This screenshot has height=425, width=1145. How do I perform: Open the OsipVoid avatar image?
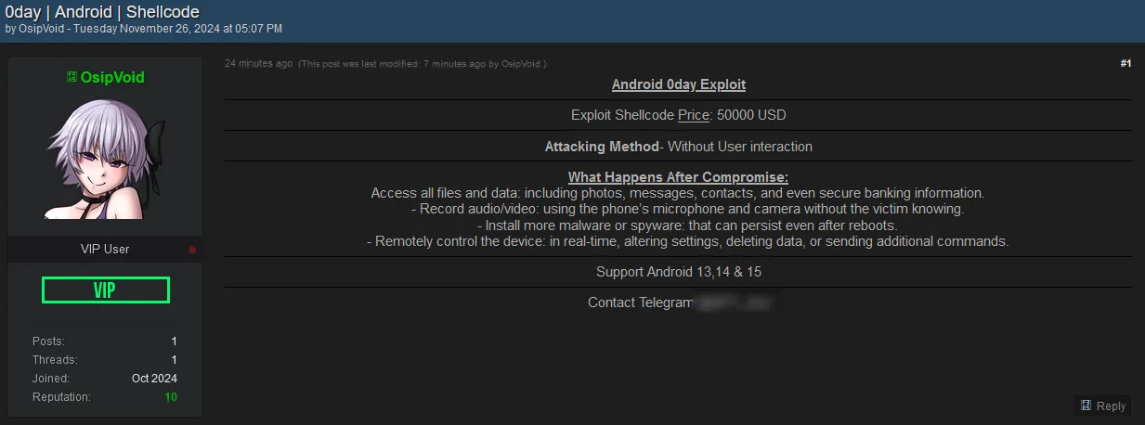(x=105, y=159)
